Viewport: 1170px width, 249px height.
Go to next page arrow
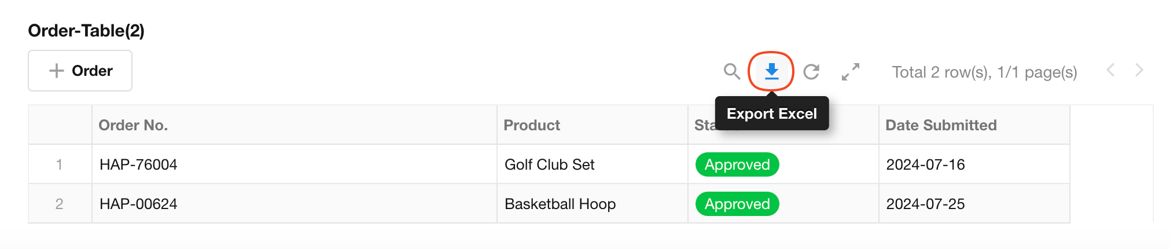point(1139,71)
